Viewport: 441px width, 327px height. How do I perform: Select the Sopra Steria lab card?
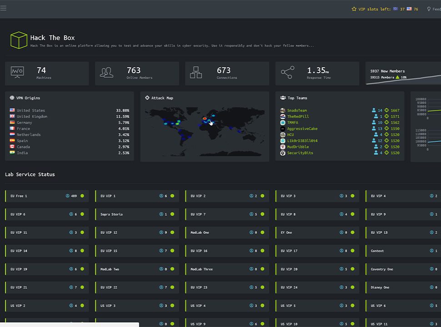click(x=137, y=214)
